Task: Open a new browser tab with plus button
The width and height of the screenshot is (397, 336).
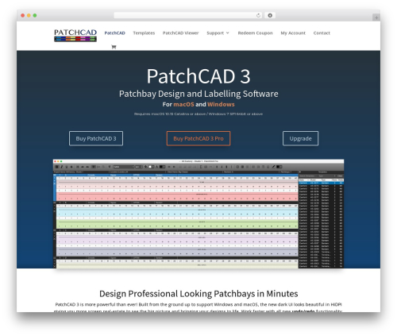Action: tap(376, 17)
